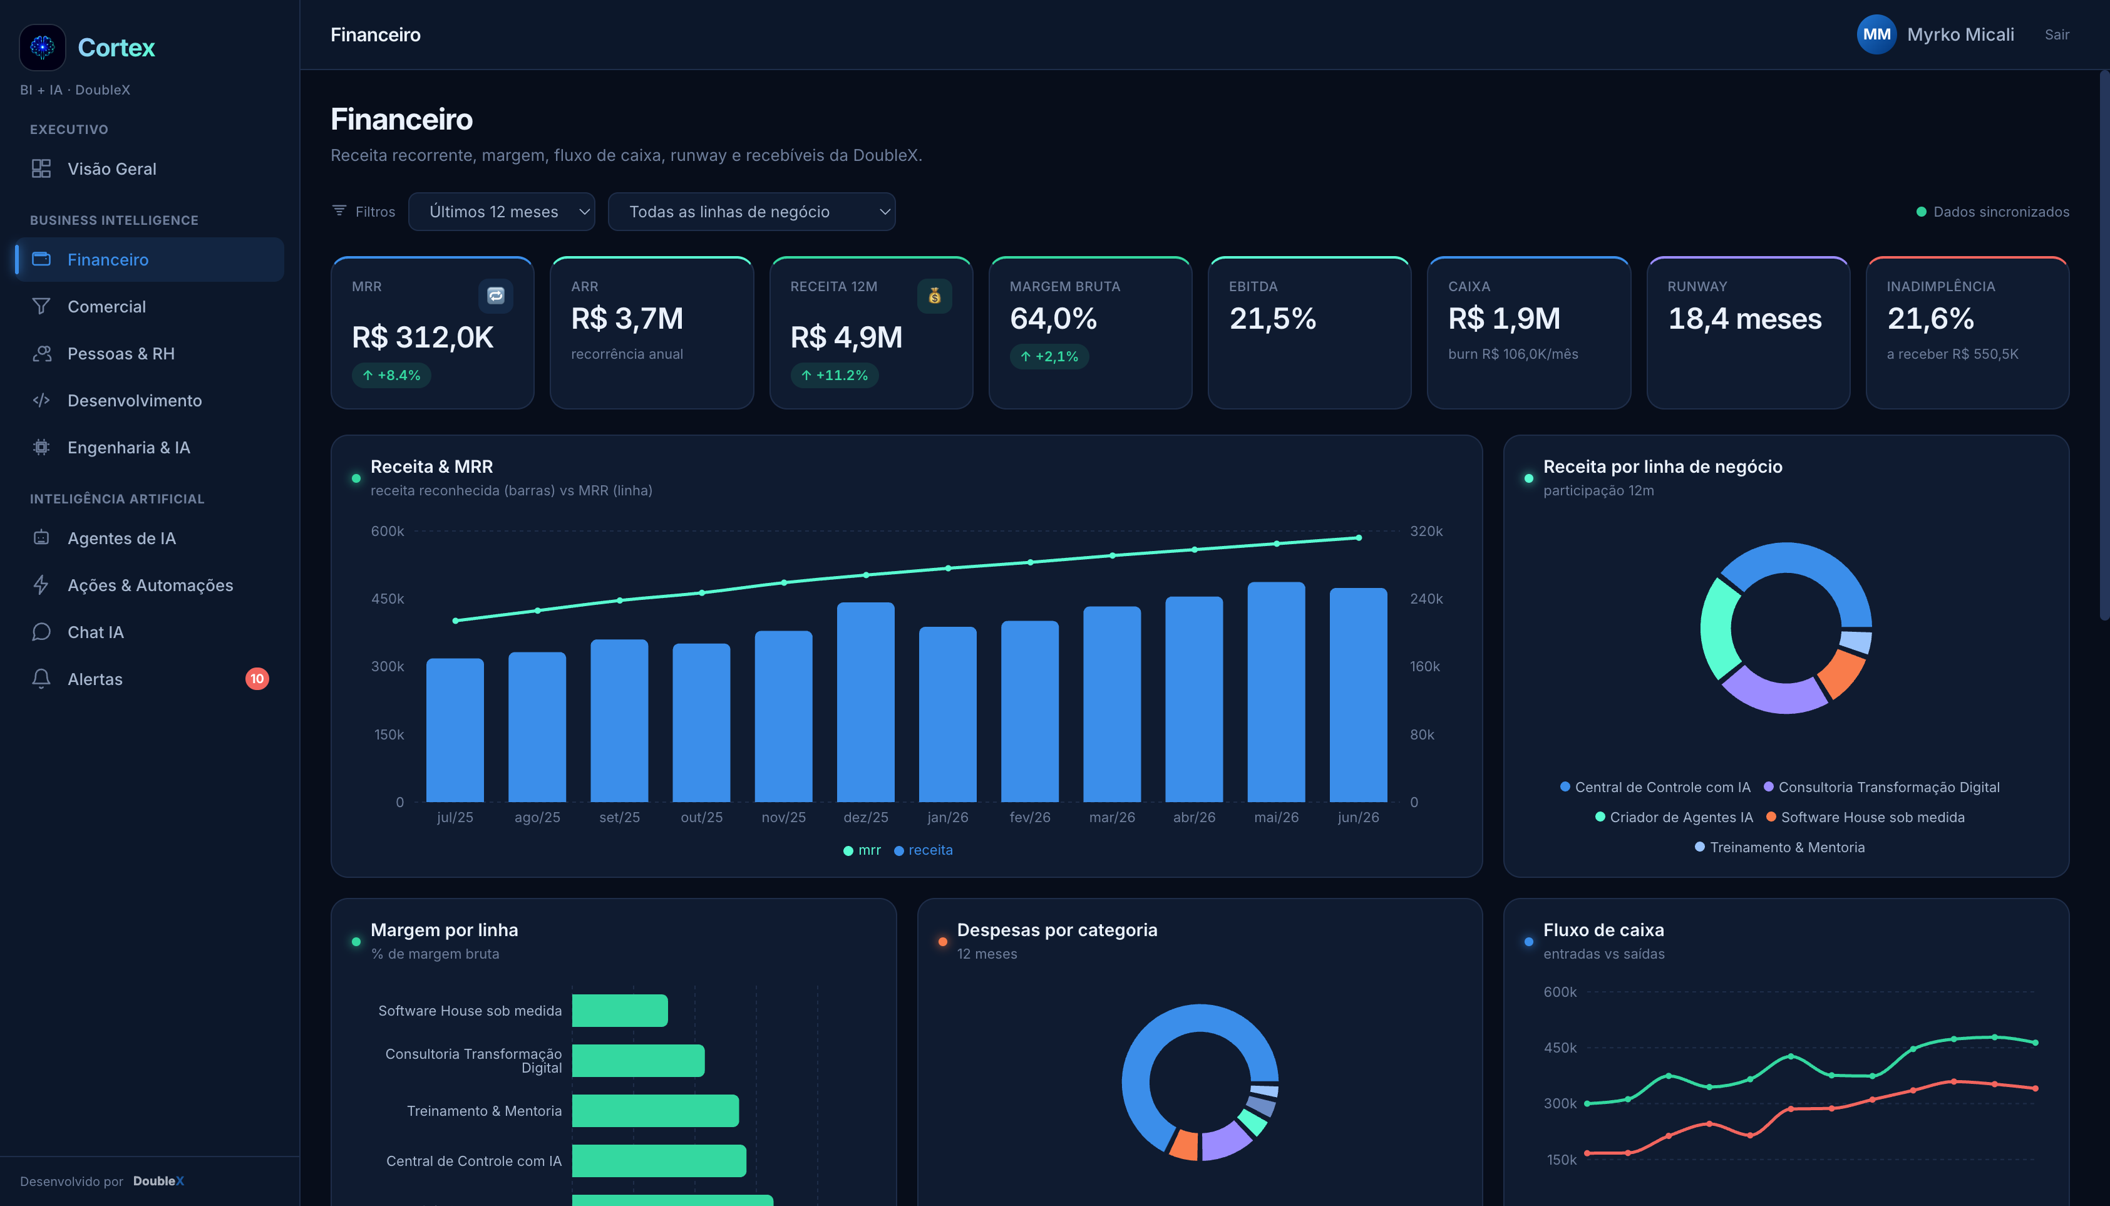Click the burn R$ 106,0K/mês text
2110x1206 pixels.
[x=1513, y=354]
